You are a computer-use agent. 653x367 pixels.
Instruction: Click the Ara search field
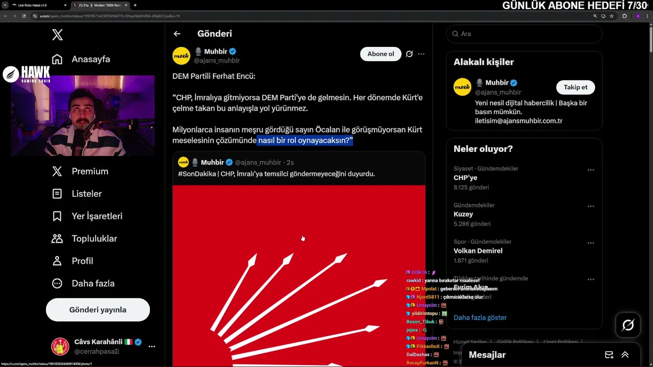tap(524, 34)
